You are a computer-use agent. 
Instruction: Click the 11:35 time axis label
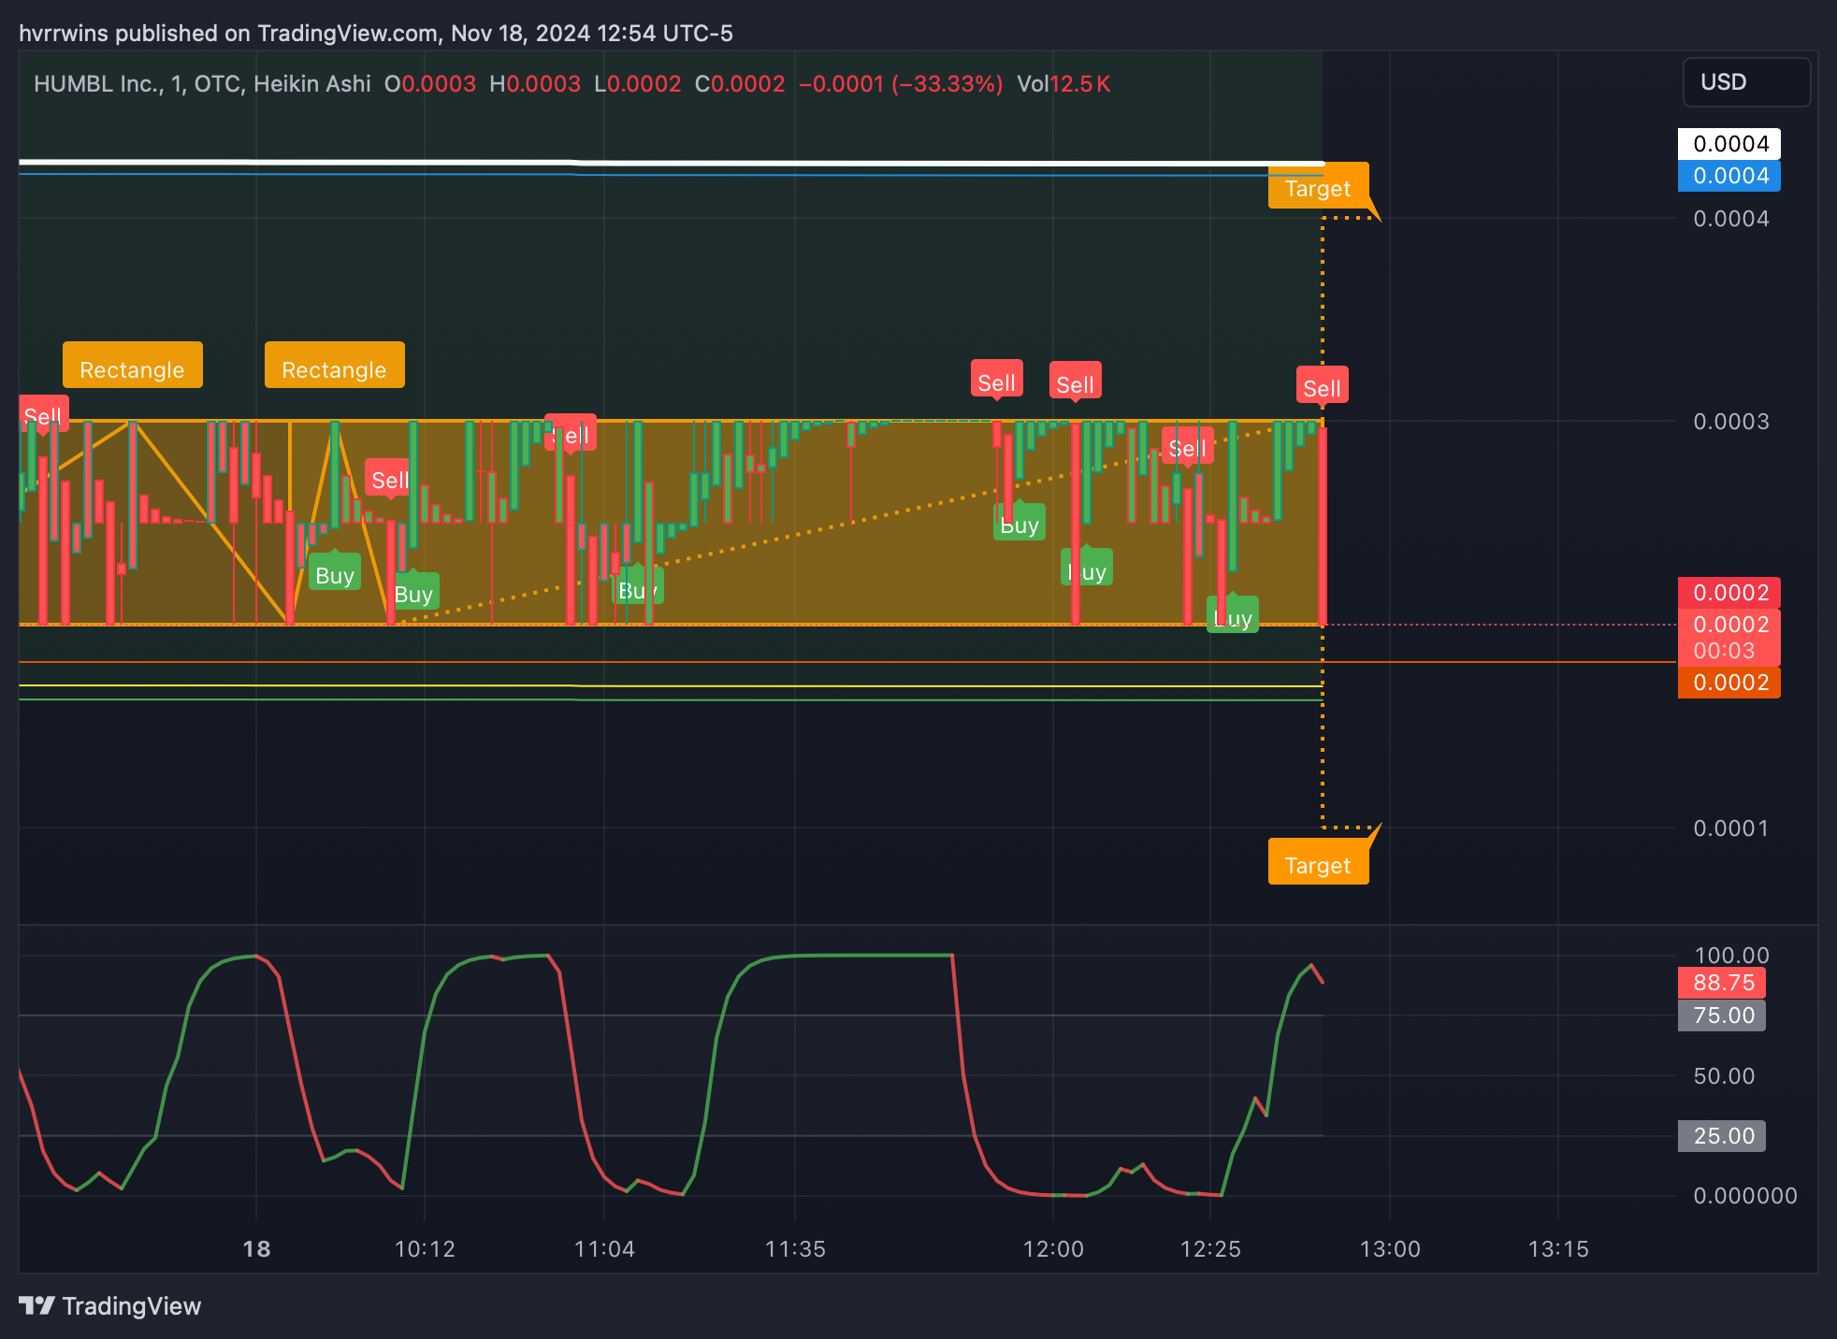point(795,1249)
